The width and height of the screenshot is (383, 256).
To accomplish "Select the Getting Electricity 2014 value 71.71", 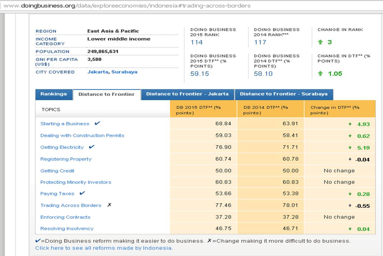I will point(291,147).
